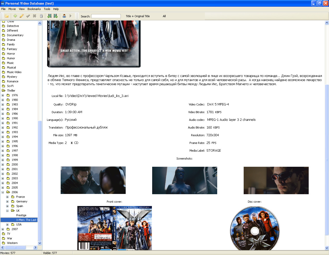
Task: Click the Movies: 577 status bar entry
Action: point(8,253)
